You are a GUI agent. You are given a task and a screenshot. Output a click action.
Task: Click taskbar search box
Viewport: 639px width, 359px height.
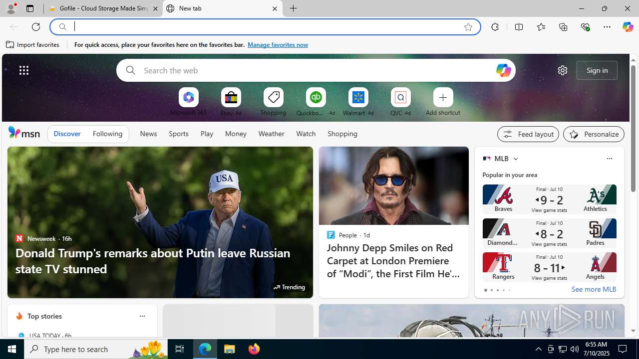coord(95,349)
